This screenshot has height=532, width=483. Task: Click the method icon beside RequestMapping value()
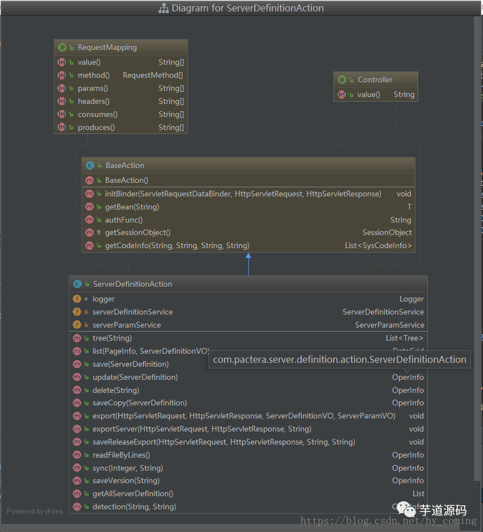pyautogui.click(x=62, y=62)
